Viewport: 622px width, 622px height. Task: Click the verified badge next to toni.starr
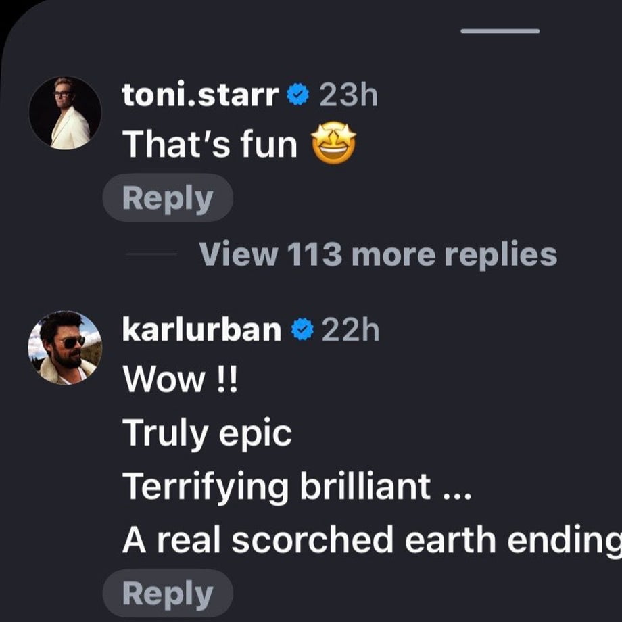coord(298,95)
